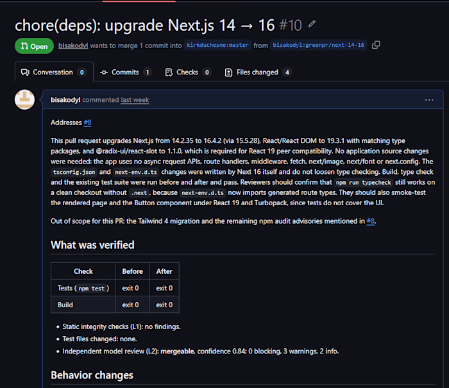The image size is (449, 388).
Task: Open bisakodyl:greenpr/next-14-16 head branch link
Action: point(318,45)
